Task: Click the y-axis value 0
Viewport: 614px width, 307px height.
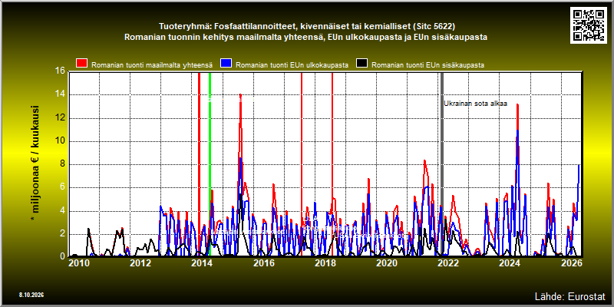Action: [62, 256]
